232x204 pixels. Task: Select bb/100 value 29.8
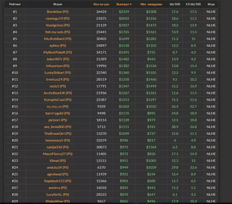[x=175, y=168]
